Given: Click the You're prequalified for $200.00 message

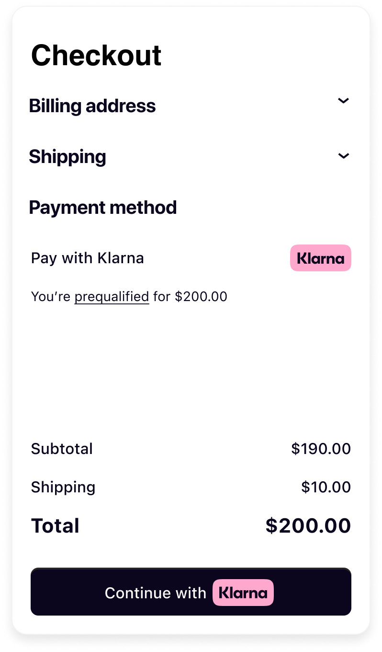Looking at the screenshot, I should point(129,297).
